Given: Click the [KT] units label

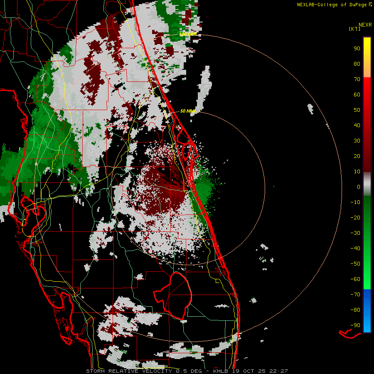Looking at the screenshot, I should tap(355, 29).
